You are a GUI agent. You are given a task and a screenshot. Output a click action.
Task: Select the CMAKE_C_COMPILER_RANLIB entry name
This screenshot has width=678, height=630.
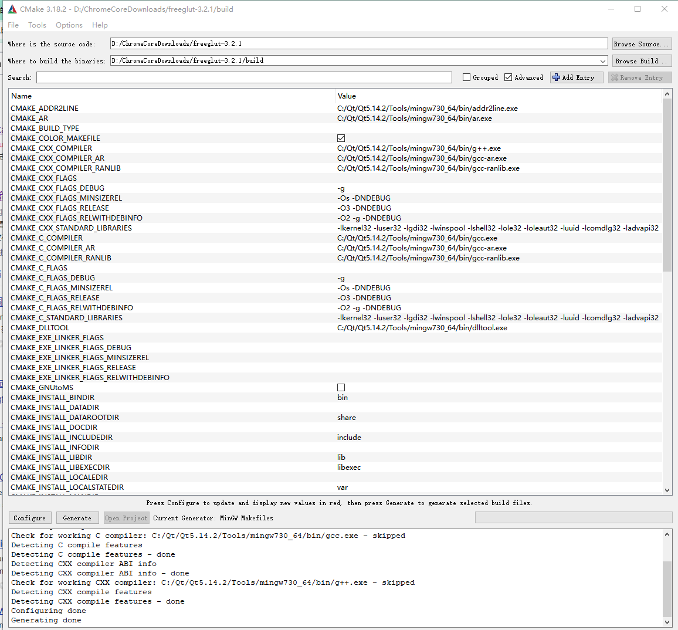coord(61,258)
